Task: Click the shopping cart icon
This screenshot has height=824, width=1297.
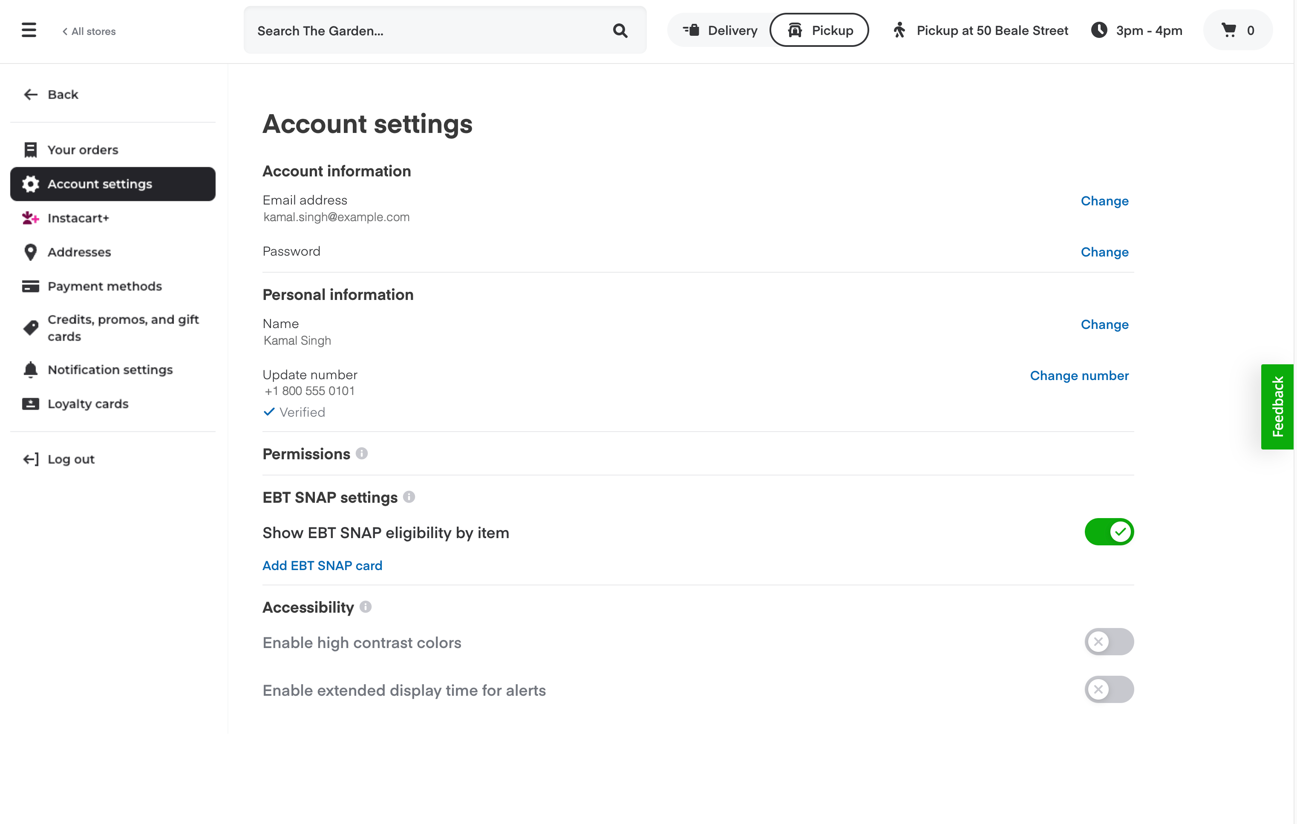Action: click(x=1228, y=31)
